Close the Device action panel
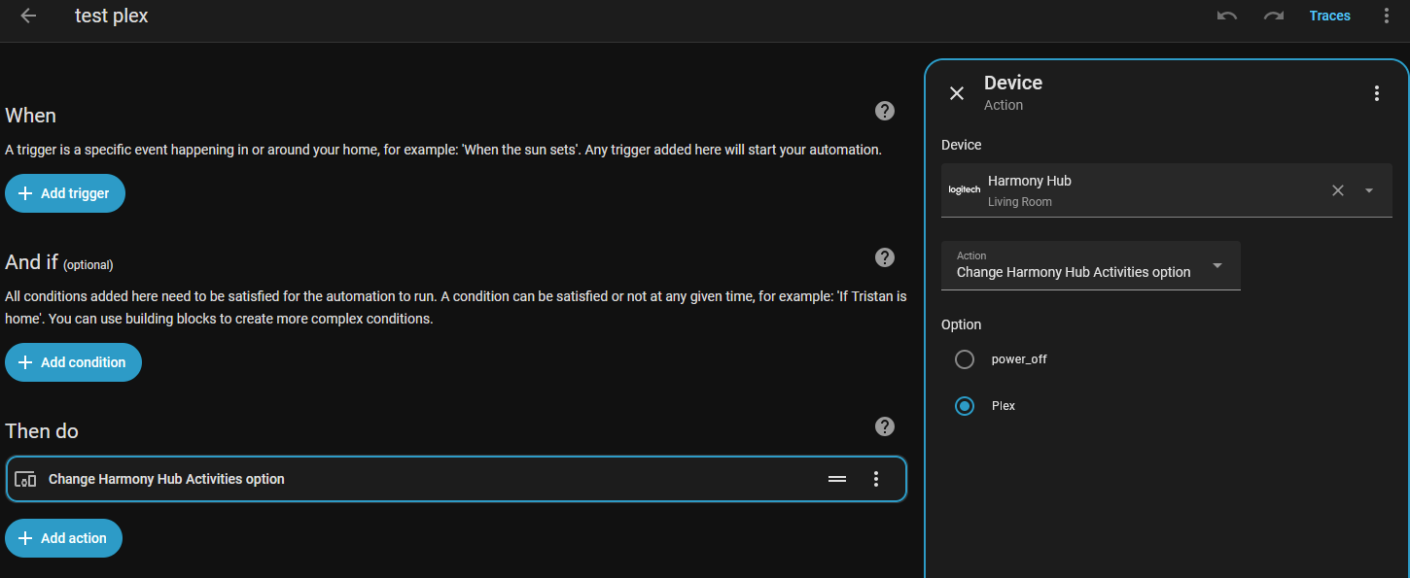This screenshot has width=1410, height=578. pyautogui.click(x=957, y=93)
